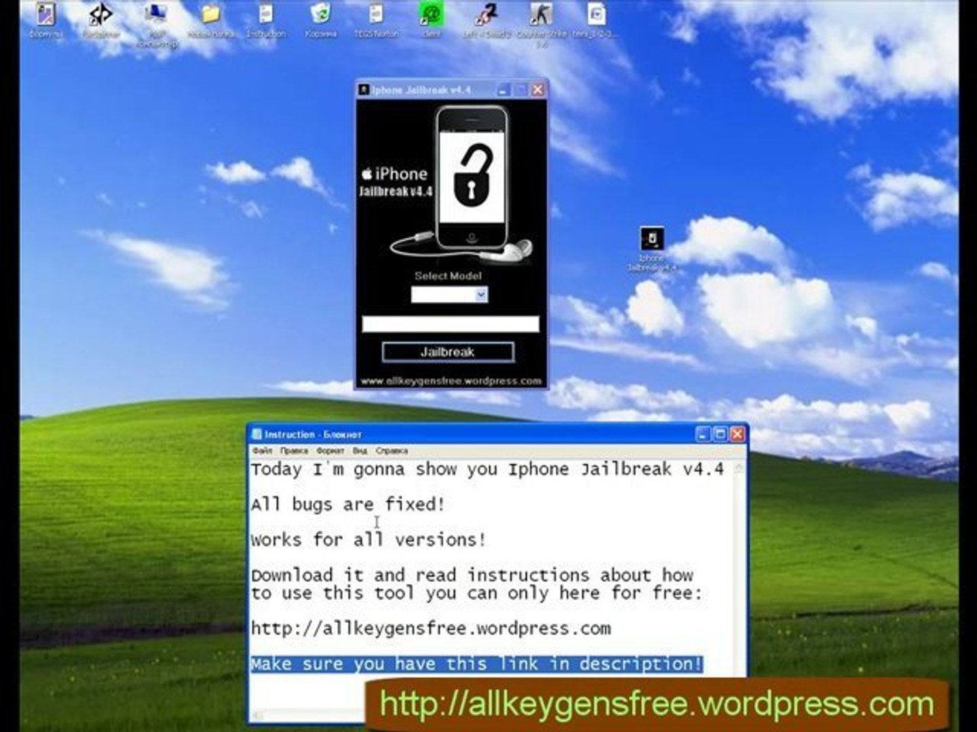Minimize the Instruction Notepad window
977x732 pixels.
click(x=703, y=434)
